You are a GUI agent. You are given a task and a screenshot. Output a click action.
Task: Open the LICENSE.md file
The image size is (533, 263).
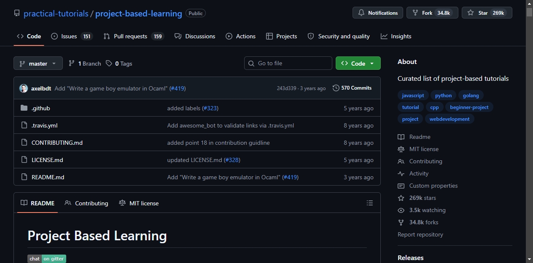coord(47,160)
